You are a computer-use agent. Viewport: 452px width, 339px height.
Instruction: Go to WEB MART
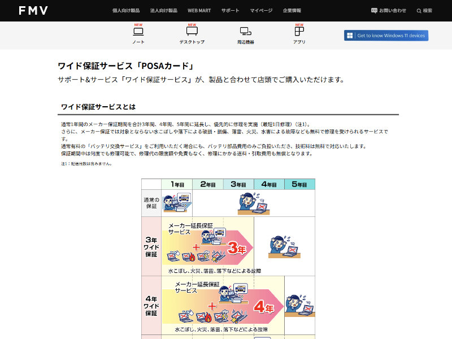click(199, 10)
